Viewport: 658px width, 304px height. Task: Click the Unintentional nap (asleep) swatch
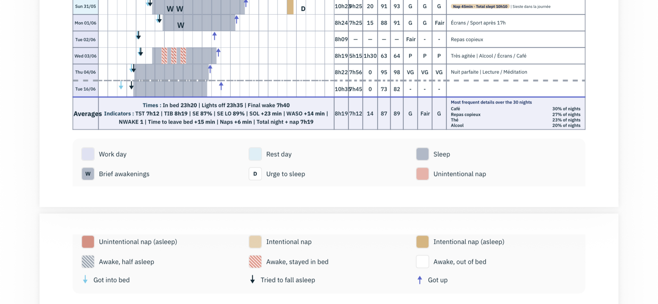(88, 241)
